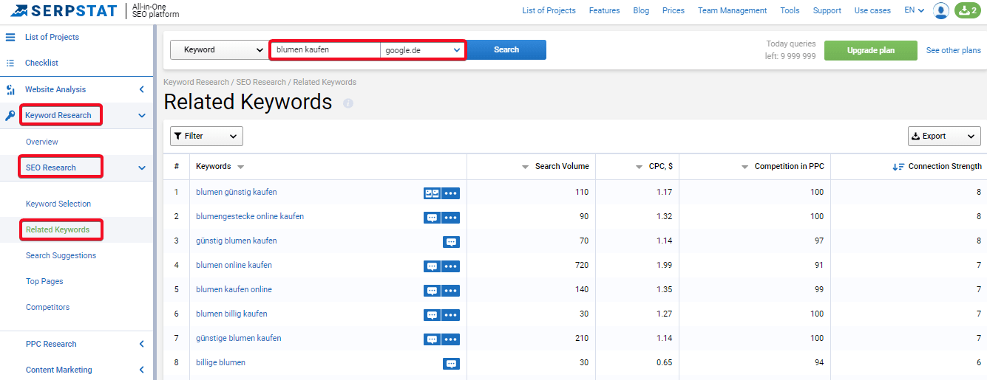
Task: Open Checklist in the sidebar
Action: pyautogui.click(x=41, y=63)
